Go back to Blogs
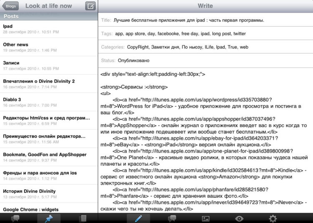 (10, 6)
